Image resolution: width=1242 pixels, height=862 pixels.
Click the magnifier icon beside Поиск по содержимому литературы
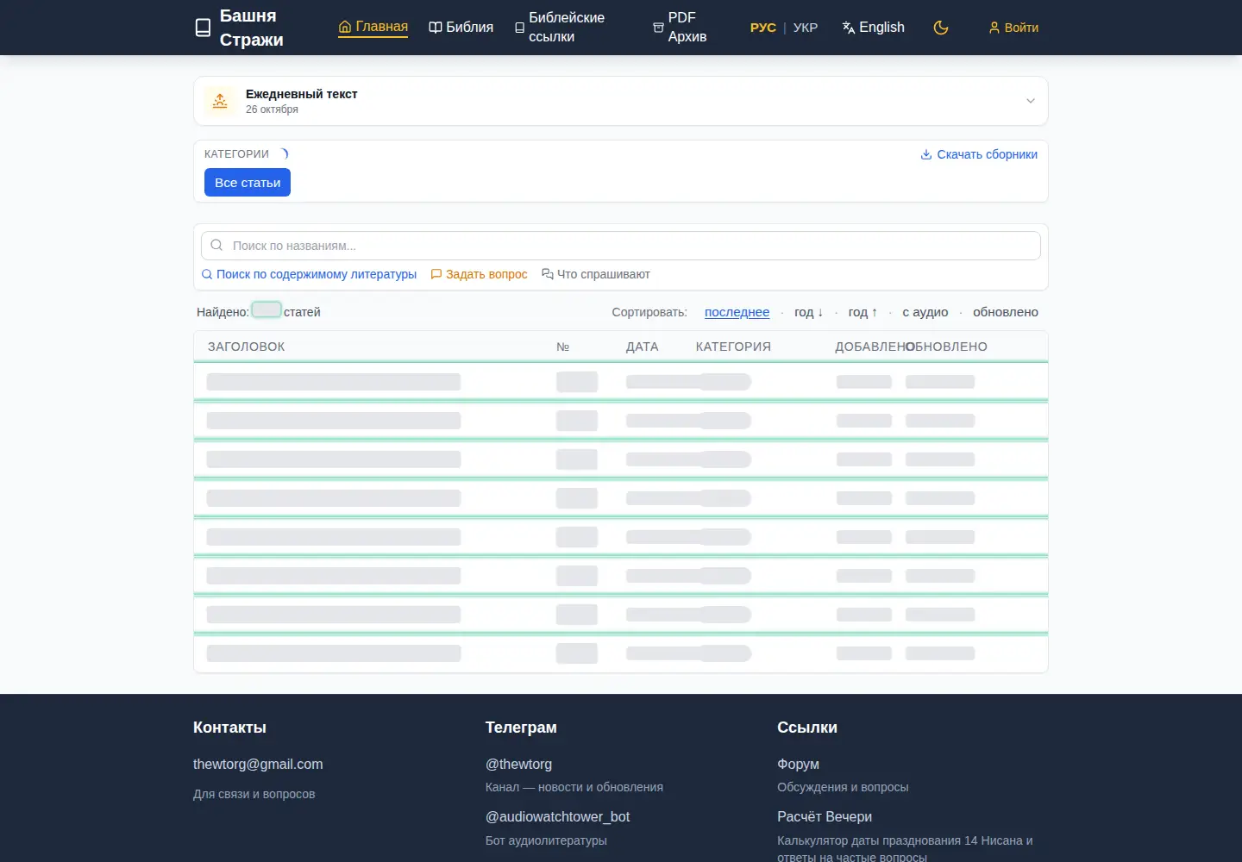(207, 274)
